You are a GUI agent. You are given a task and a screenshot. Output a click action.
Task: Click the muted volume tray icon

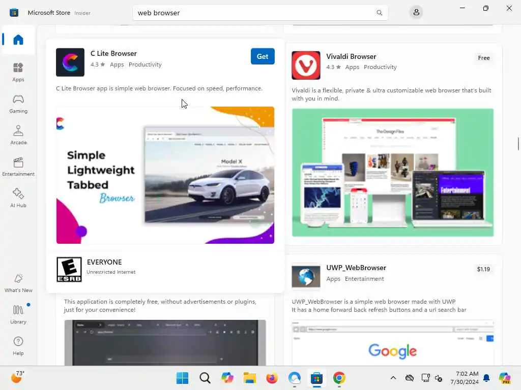(439, 378)
